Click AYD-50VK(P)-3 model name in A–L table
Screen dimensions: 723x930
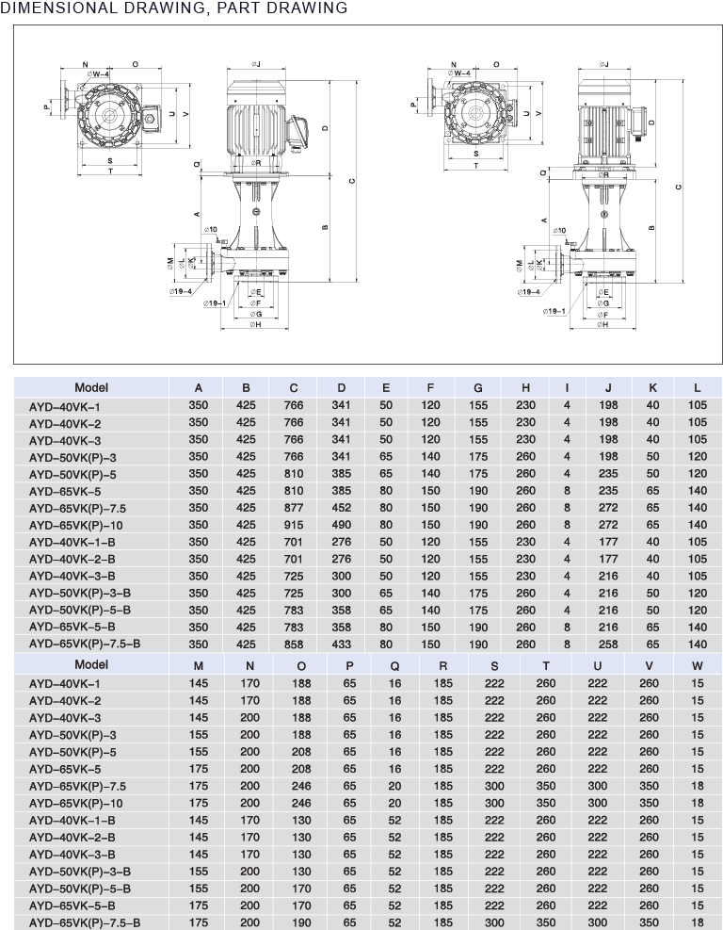tap(72, 458)
